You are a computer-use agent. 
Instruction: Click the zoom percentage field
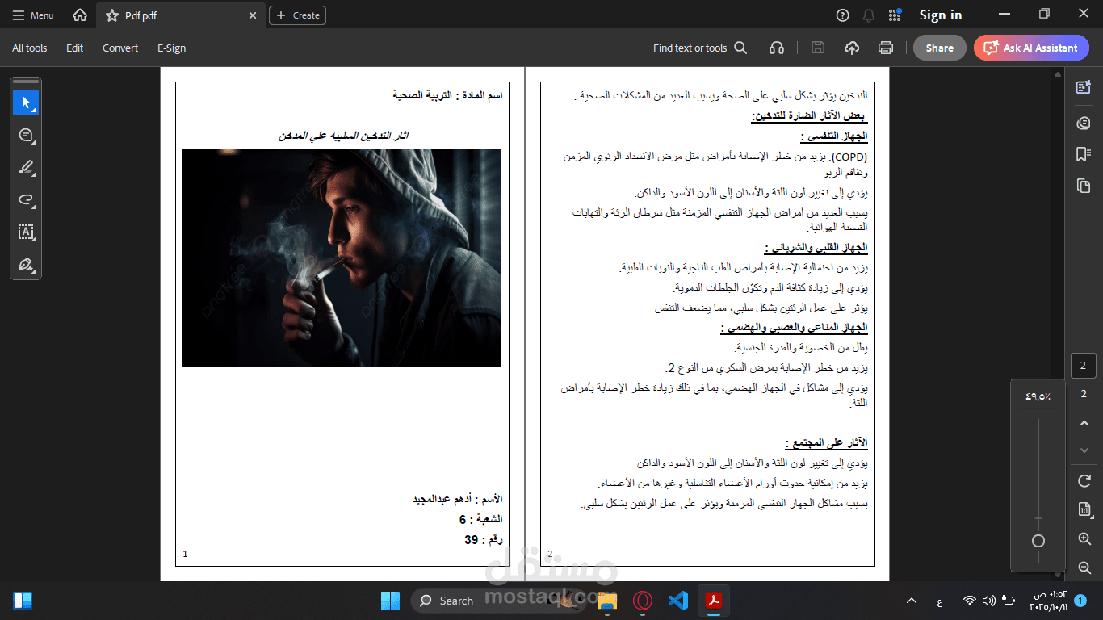pos(1038,396)
